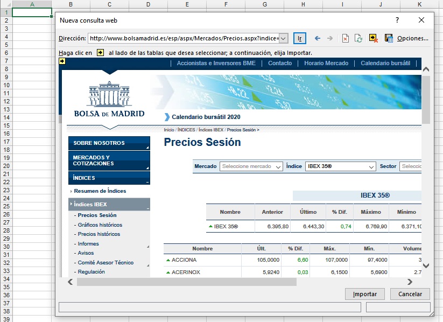Collapse the Índices IBEX submenu
Screen dimensions: 443x322
point(109,205)
